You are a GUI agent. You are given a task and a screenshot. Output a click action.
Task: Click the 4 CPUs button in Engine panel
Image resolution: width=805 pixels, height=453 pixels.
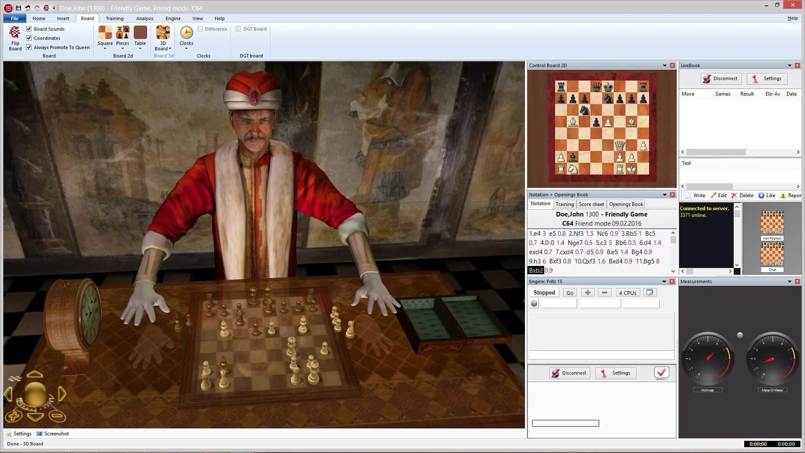pos(627,292)
